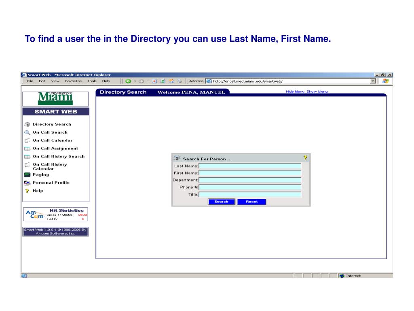Click the browser Stop button
This screenshot has height=311, width=414.
[154, 81]
